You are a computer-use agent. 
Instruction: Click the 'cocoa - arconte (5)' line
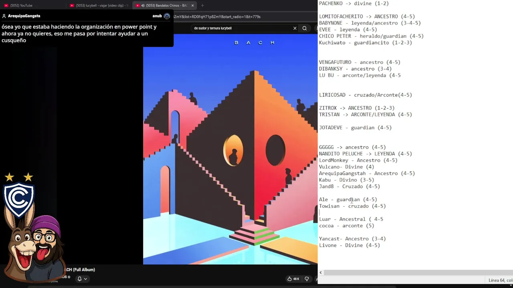347,226
